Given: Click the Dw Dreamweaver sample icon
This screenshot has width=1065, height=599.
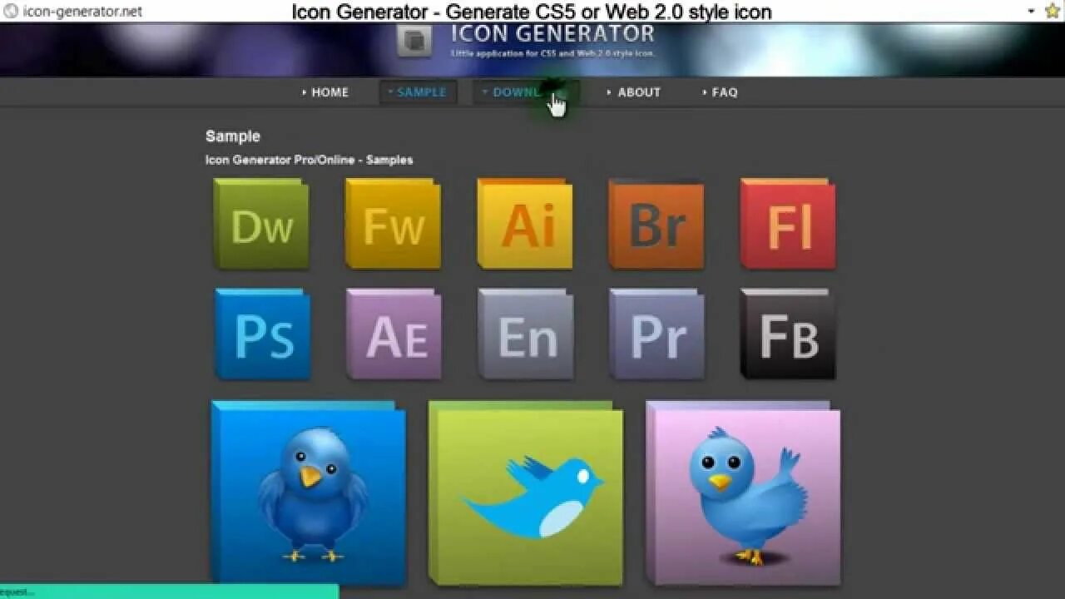Looking at the screenshot, I should click(261, 224).
